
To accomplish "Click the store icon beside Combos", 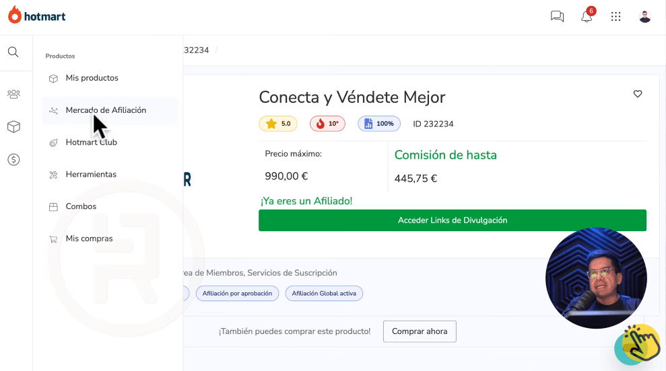I will [53, 207].
